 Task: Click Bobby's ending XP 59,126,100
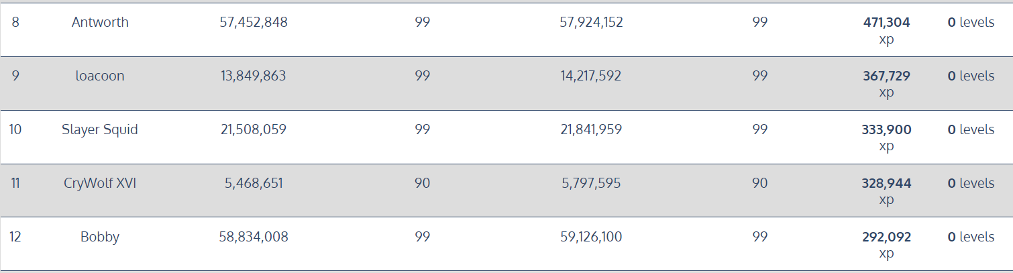591,237
